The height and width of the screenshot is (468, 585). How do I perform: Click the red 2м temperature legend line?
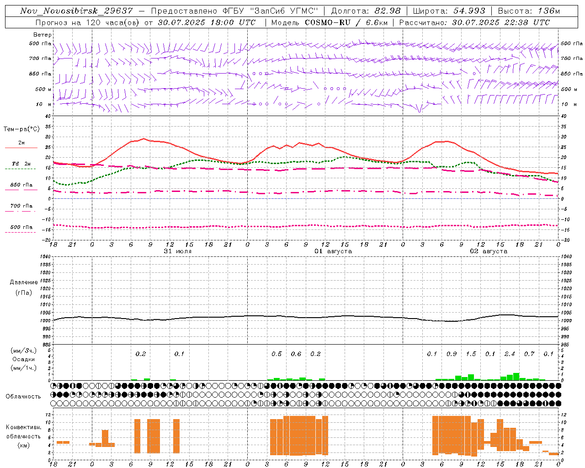tap(21, 148)
